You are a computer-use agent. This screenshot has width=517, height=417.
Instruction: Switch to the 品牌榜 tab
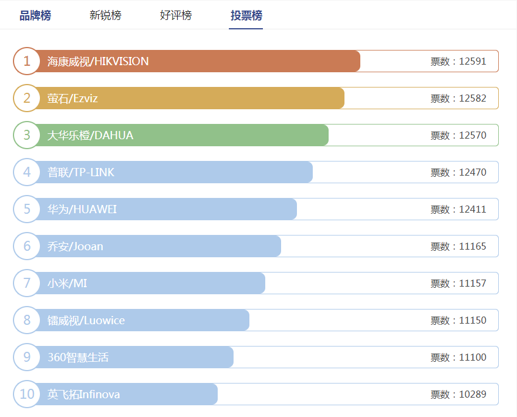(x=35, y=15)
